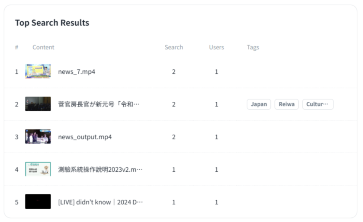Click the truncated Cultur… tag
363x222 pixels.
pos(317,104)
